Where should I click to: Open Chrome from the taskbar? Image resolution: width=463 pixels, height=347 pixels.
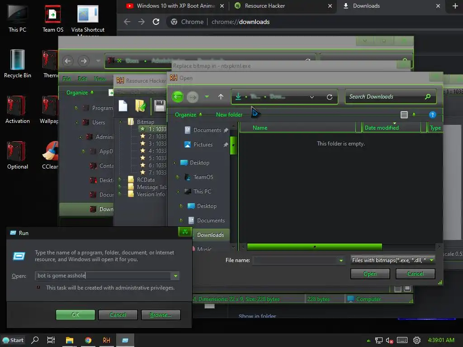[88, 340]
